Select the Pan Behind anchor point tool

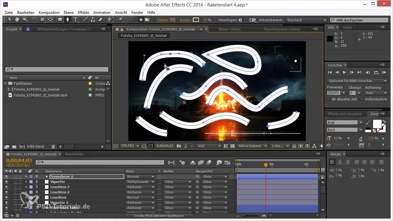coord(50,20)
